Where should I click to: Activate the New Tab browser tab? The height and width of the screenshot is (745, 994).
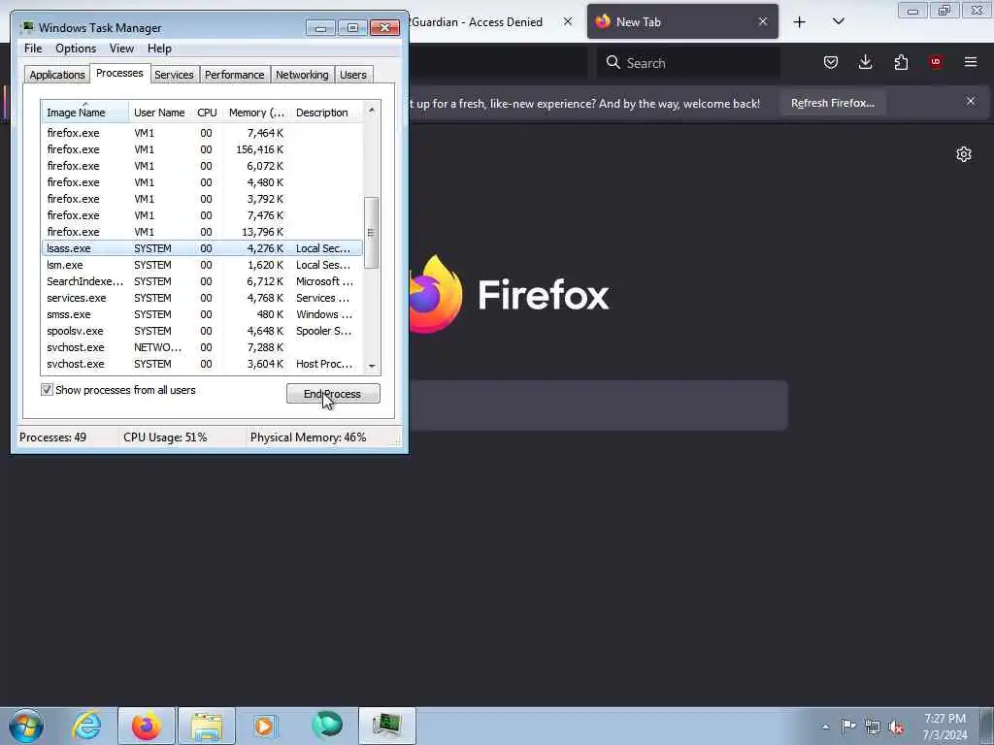pos(682,21)
